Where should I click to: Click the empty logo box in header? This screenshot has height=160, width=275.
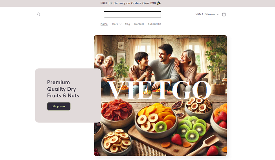(x=132, y=15)
